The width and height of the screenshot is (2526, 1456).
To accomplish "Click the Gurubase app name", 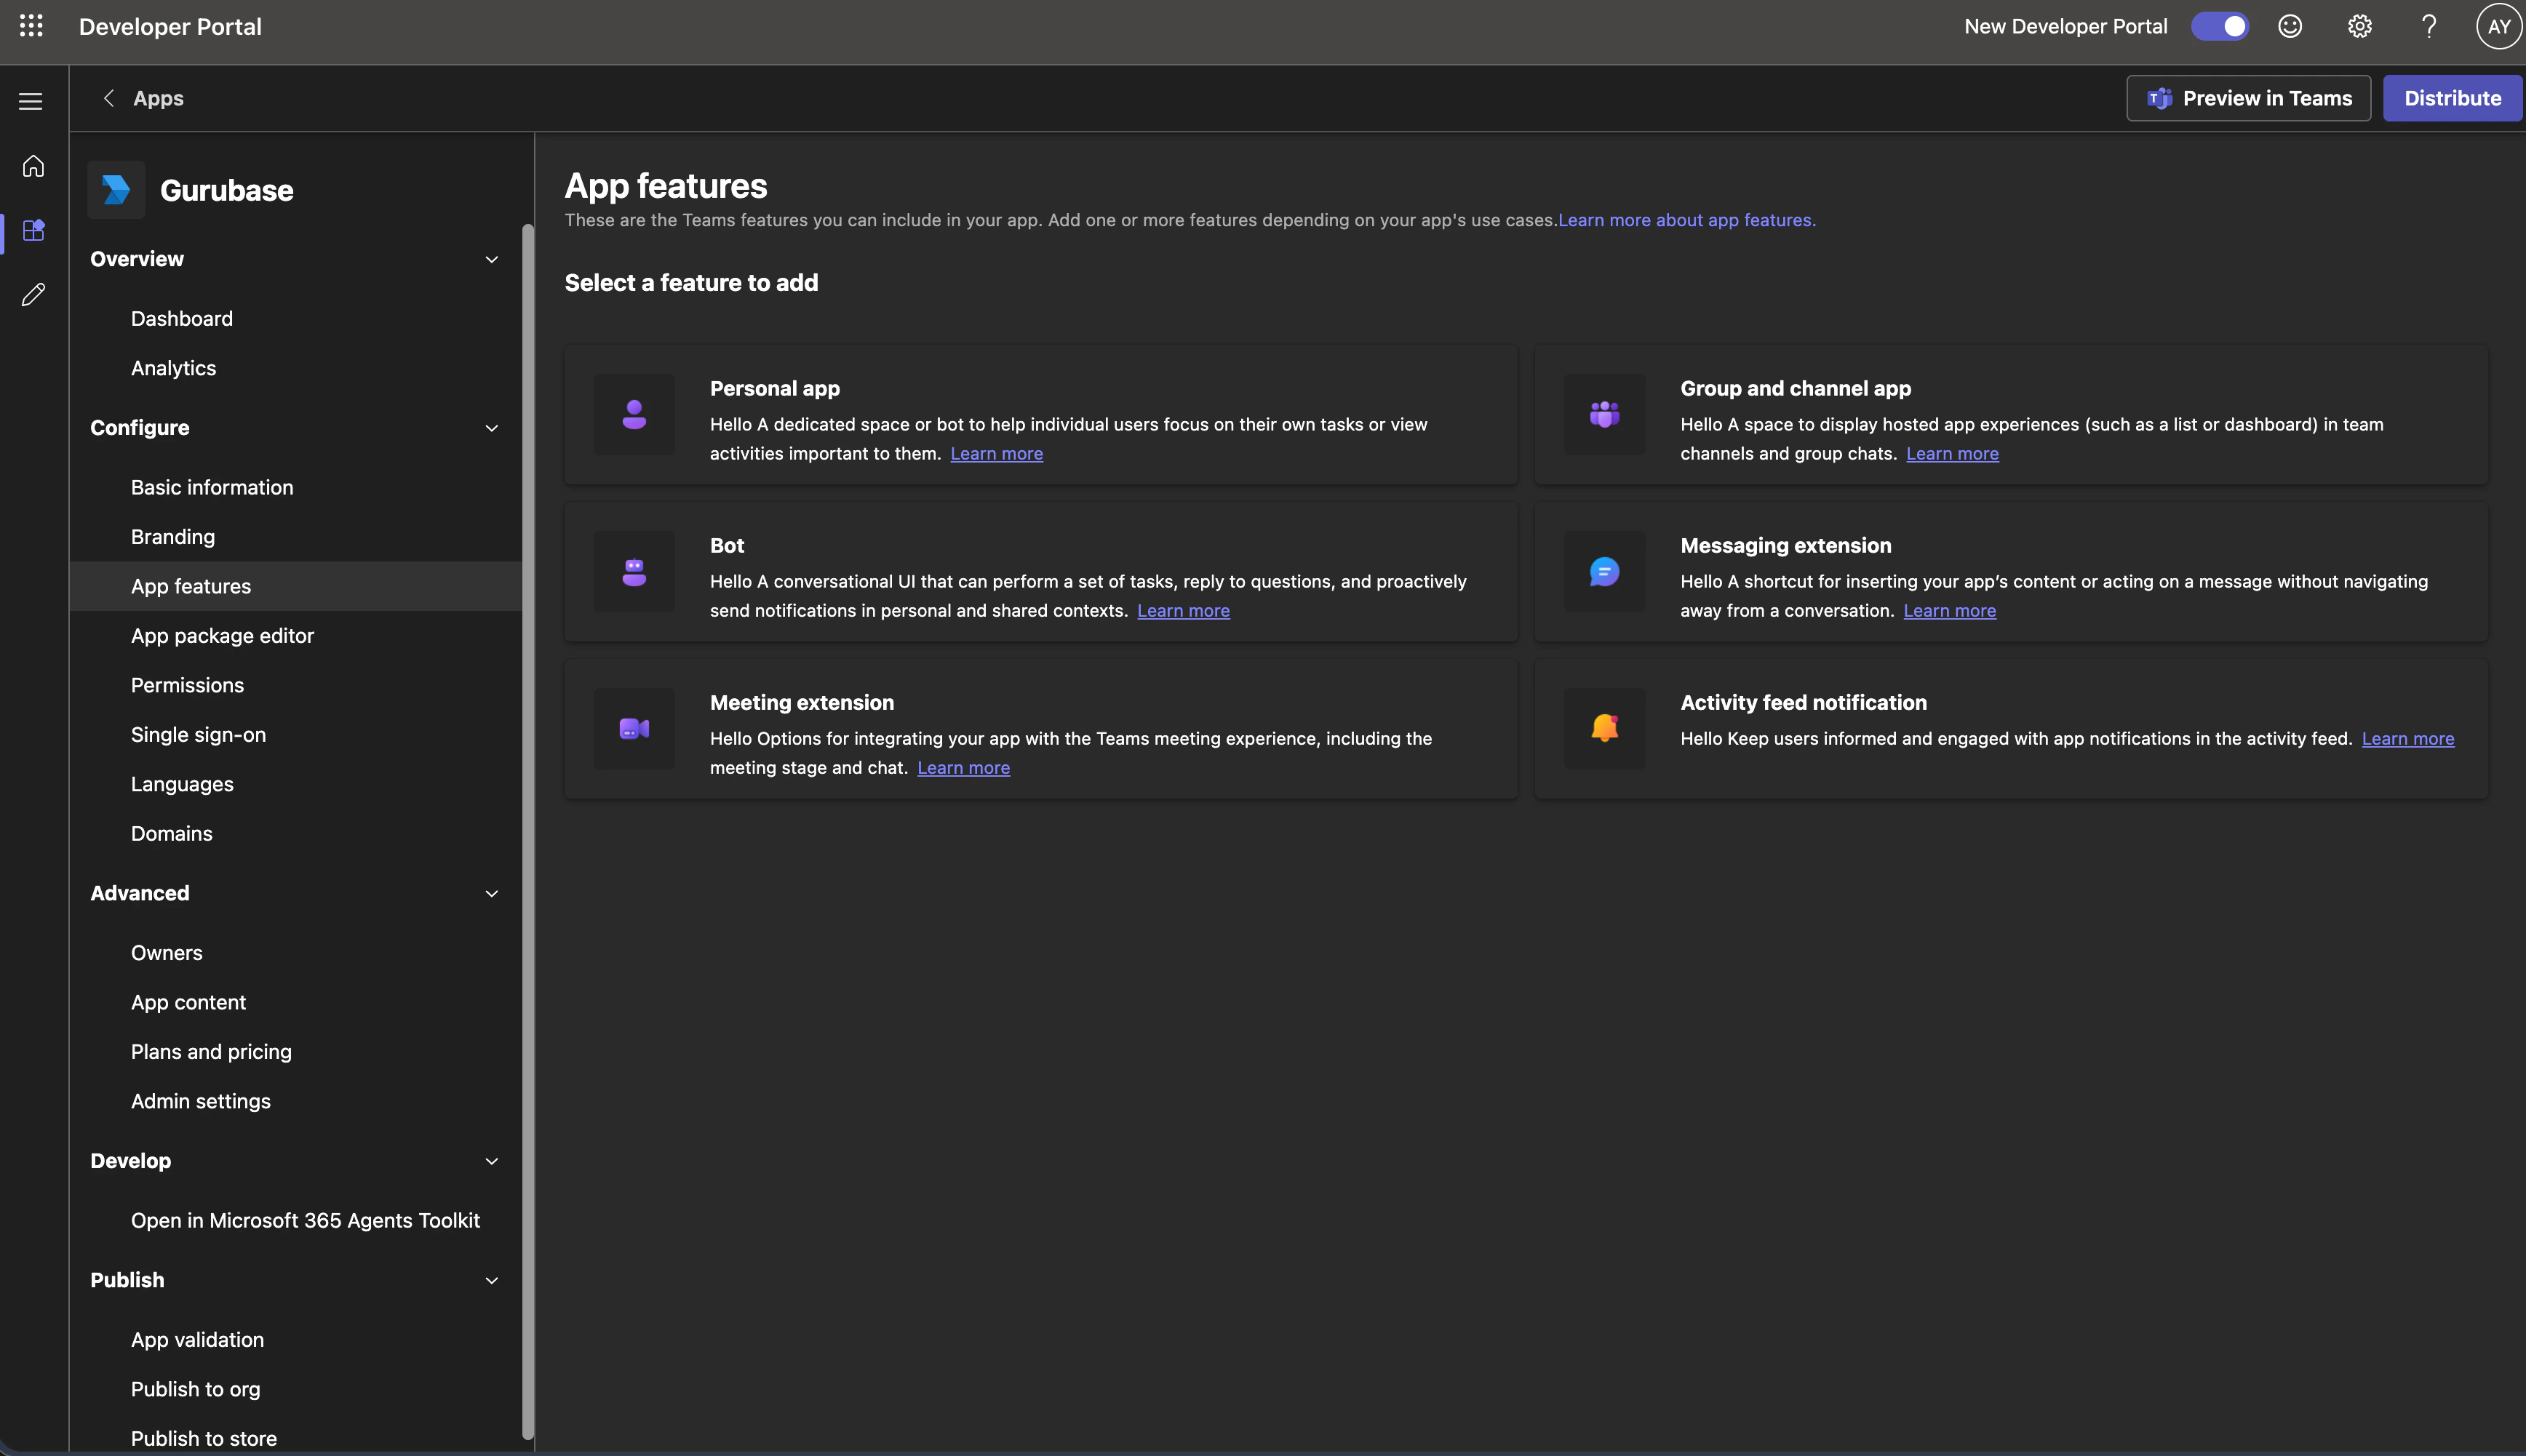I will 226,190.
